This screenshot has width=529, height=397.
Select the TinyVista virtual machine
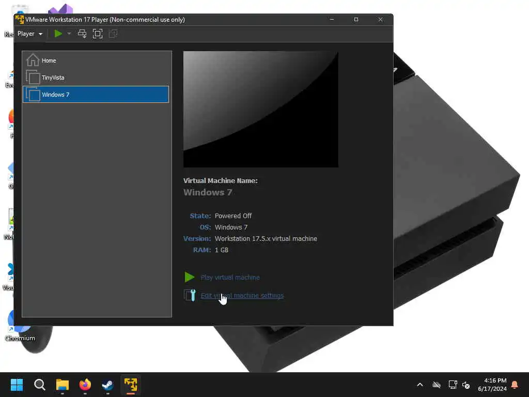96,78
